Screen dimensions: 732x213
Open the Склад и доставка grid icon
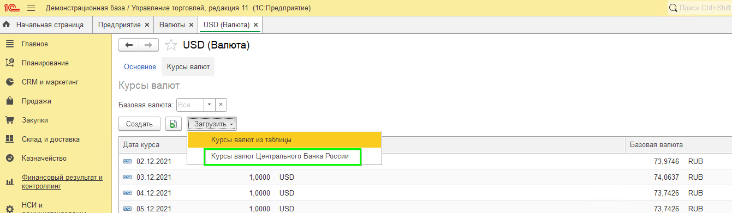point(9,139)
